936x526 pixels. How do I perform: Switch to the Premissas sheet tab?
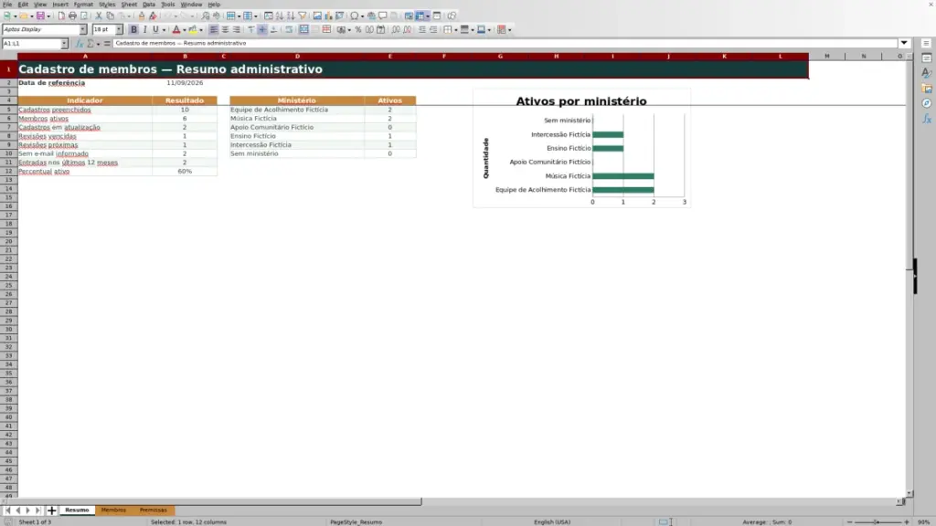[x=154, y=510]
